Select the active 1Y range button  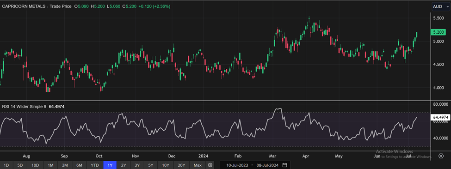pyautogui.click(x=110, y=165)
